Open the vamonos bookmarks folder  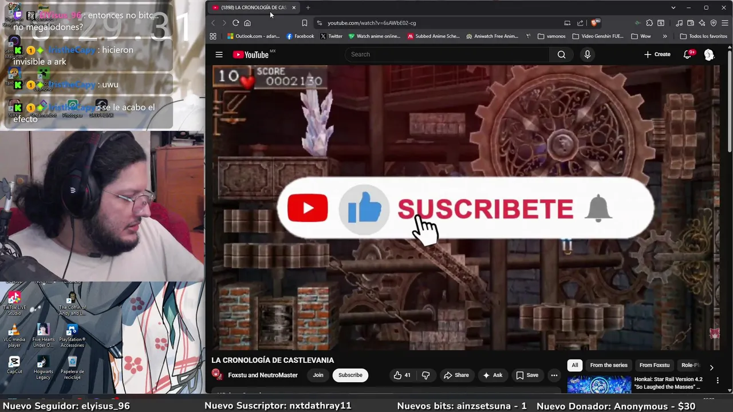point(552,36)
